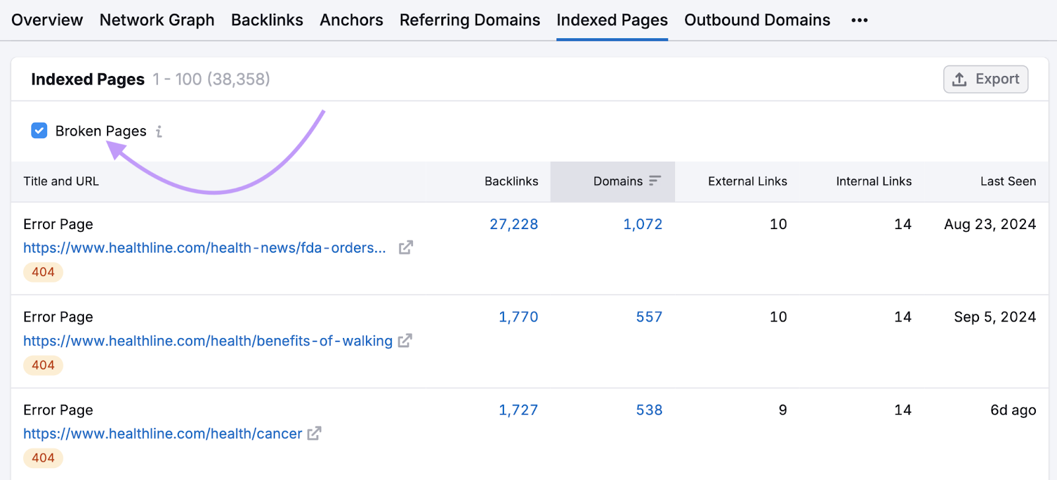Image resolution: width=1057 pixels, height=480 pixels.
Task: Open external link icon for fda-orders URL
Action: [406, 248]
